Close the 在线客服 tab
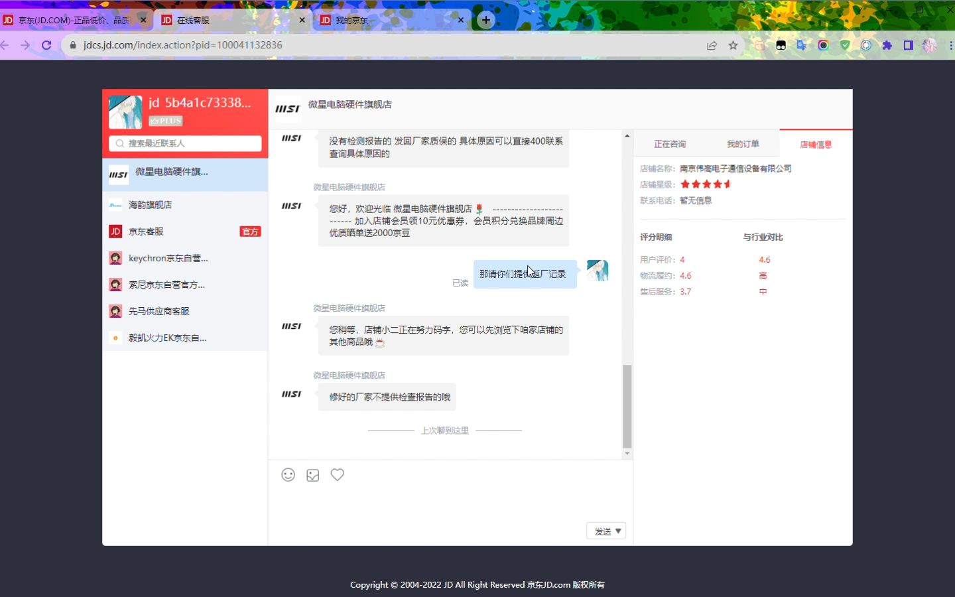Image resolution: width=955 pixels, height=597 pixels. (302, 20)
